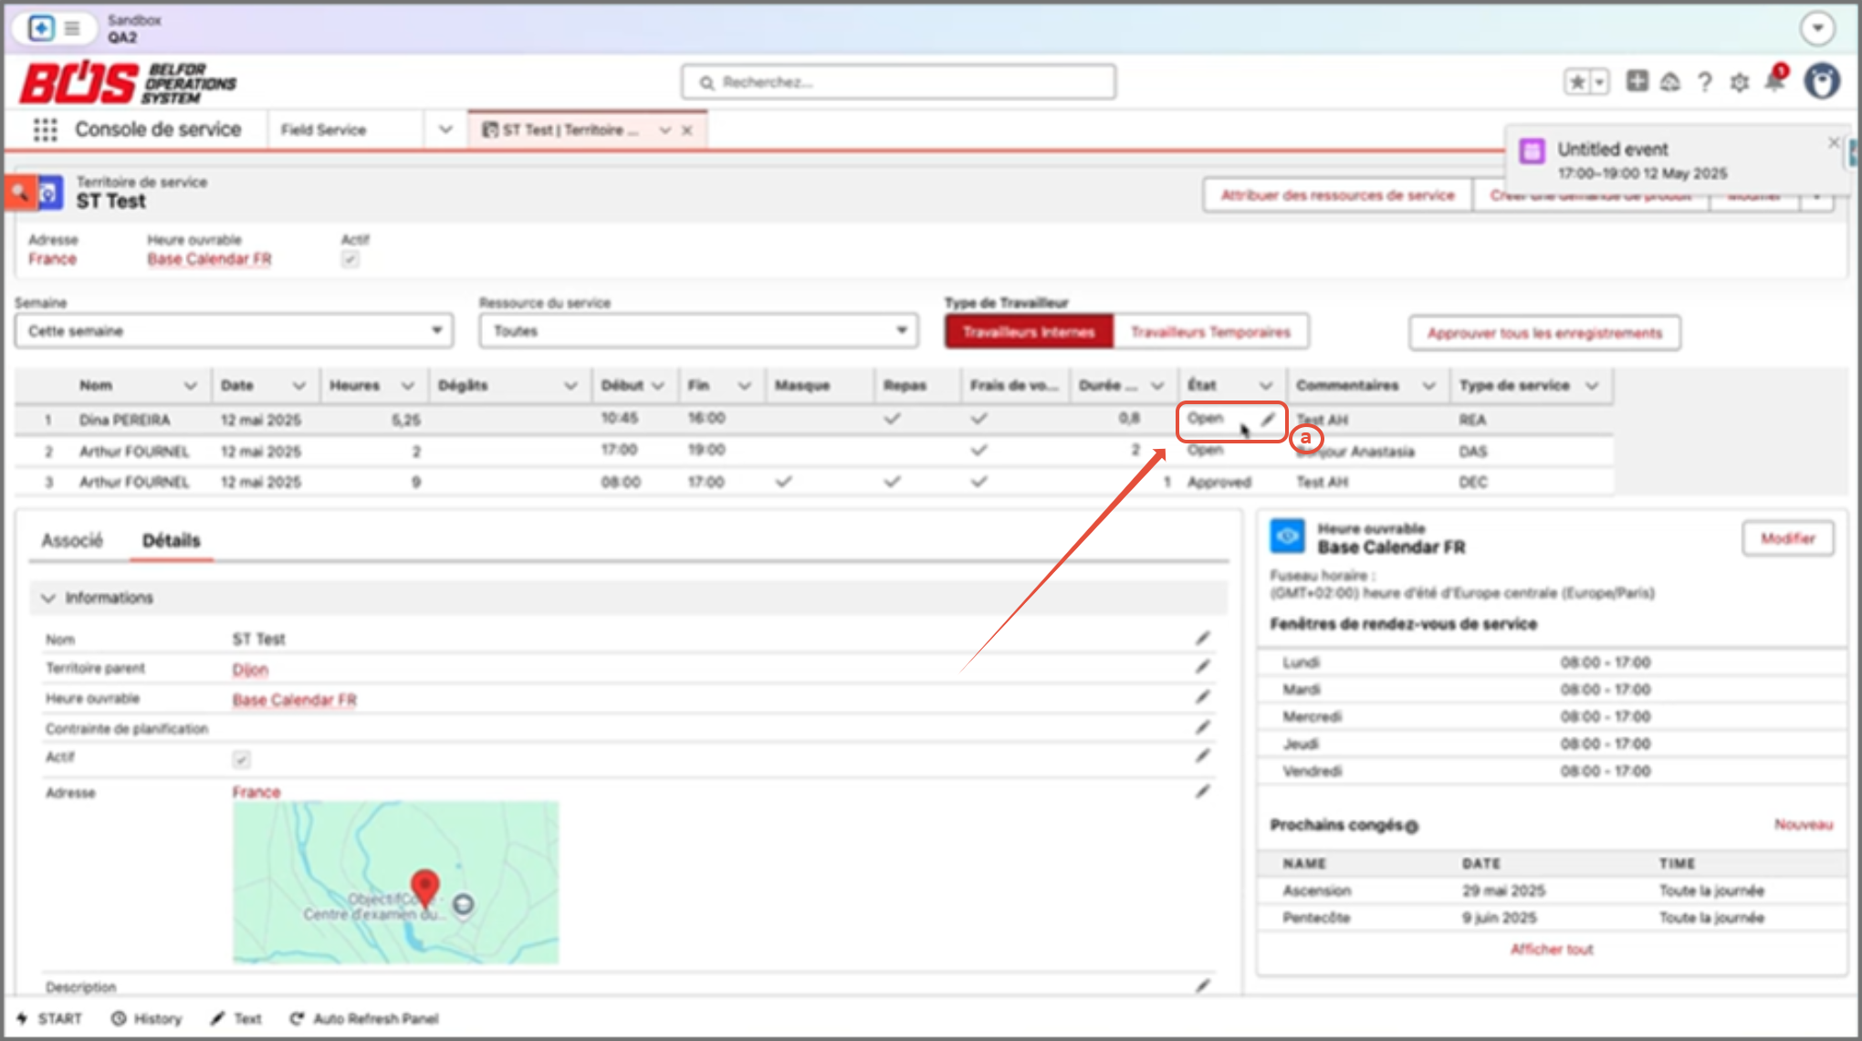Open the global actions plus icon
This screenshot has width=1862, height=1041.
1637,81
